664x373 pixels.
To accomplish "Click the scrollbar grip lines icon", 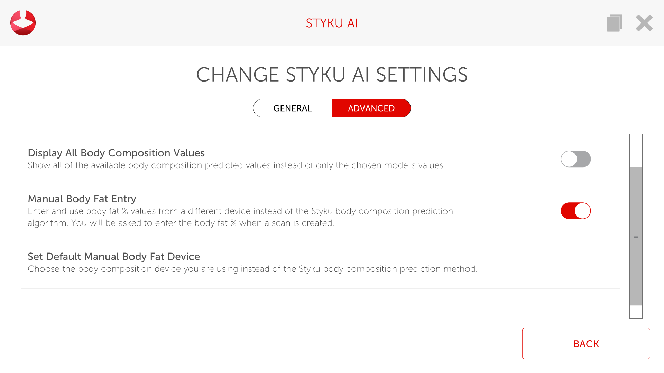I will (636, 236).
